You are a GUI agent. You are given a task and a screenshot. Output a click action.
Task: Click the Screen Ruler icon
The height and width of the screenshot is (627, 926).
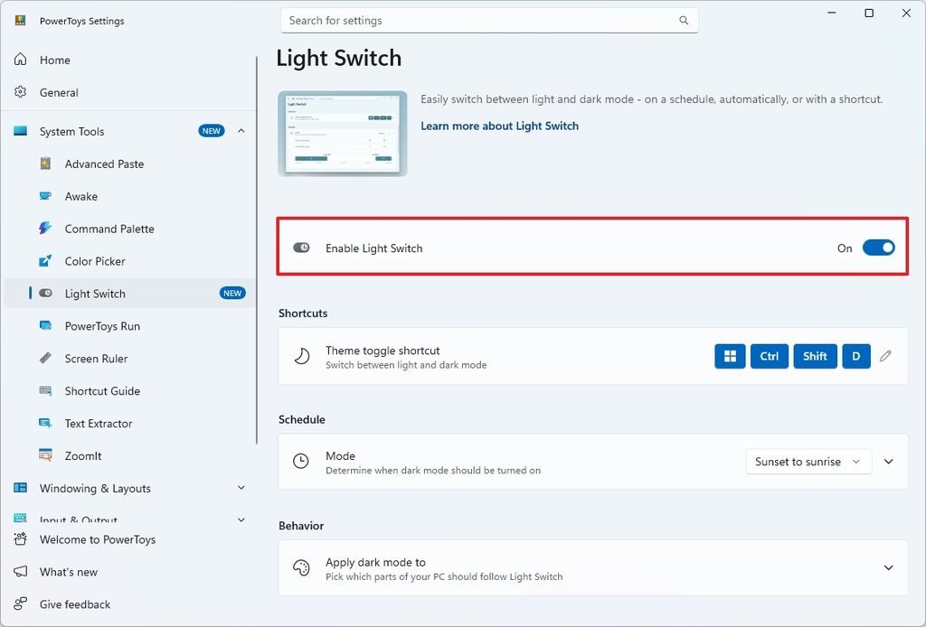45,358
